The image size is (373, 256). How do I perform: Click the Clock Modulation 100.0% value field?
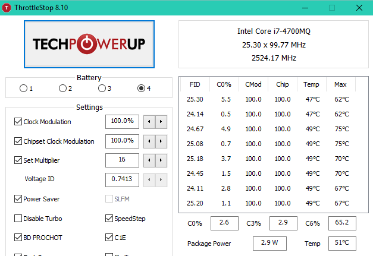[x=123, y=122]
